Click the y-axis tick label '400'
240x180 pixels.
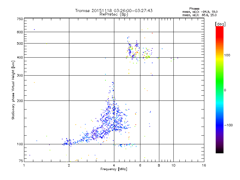(20, 58)
